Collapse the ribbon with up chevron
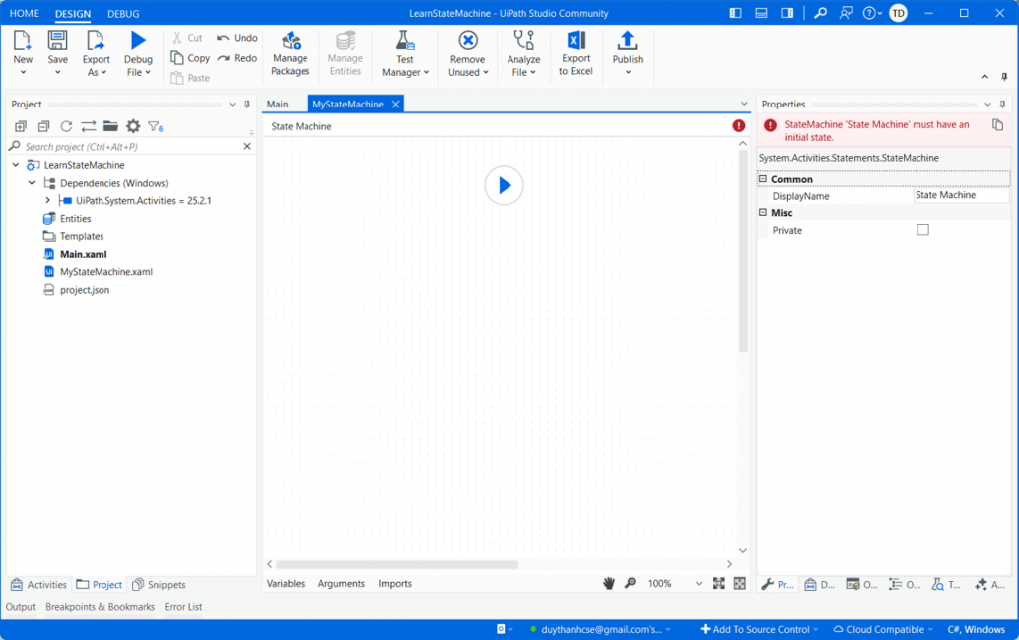Screen dimensions: 1019x640 (985, 77)
